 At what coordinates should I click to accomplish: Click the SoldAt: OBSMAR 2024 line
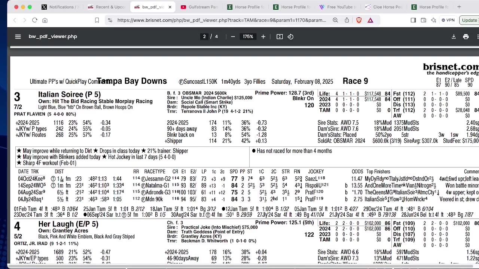pos(341,141)
